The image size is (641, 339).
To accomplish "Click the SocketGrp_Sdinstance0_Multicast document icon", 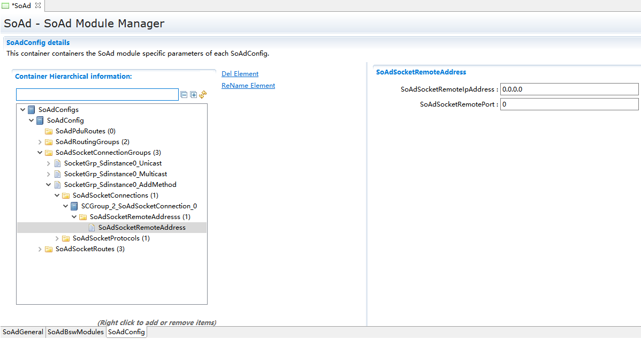I will (57, 174).
